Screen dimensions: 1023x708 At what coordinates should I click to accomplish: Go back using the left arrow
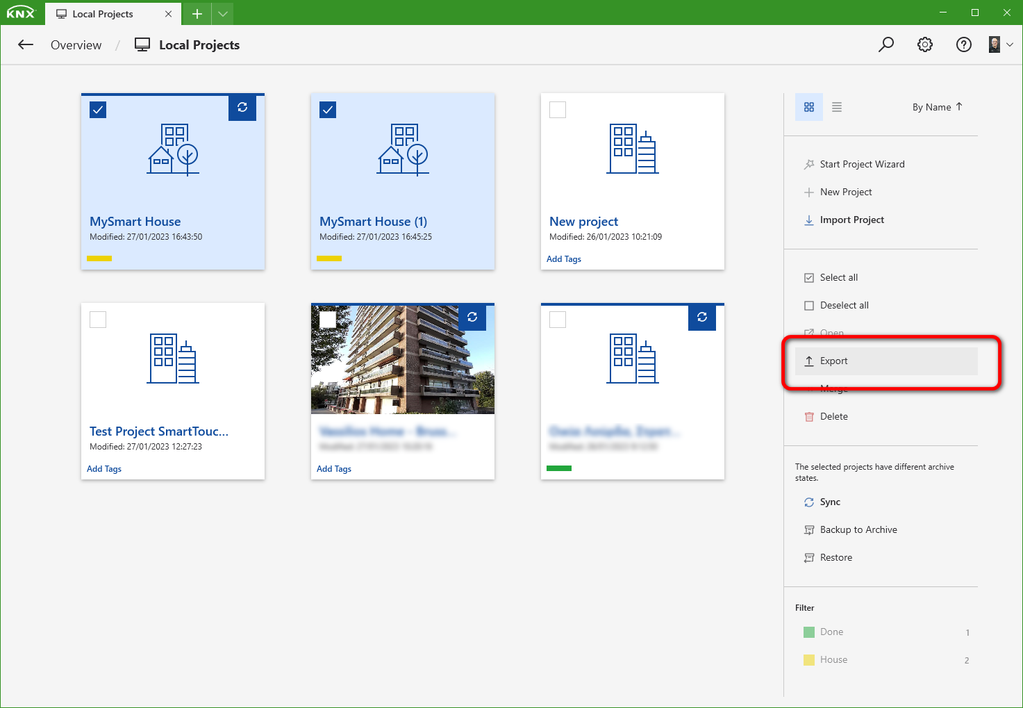26,45
